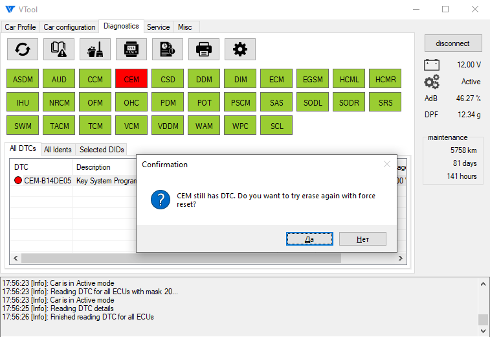Click the log panel scroll down arrow

(x=483, y=330)
